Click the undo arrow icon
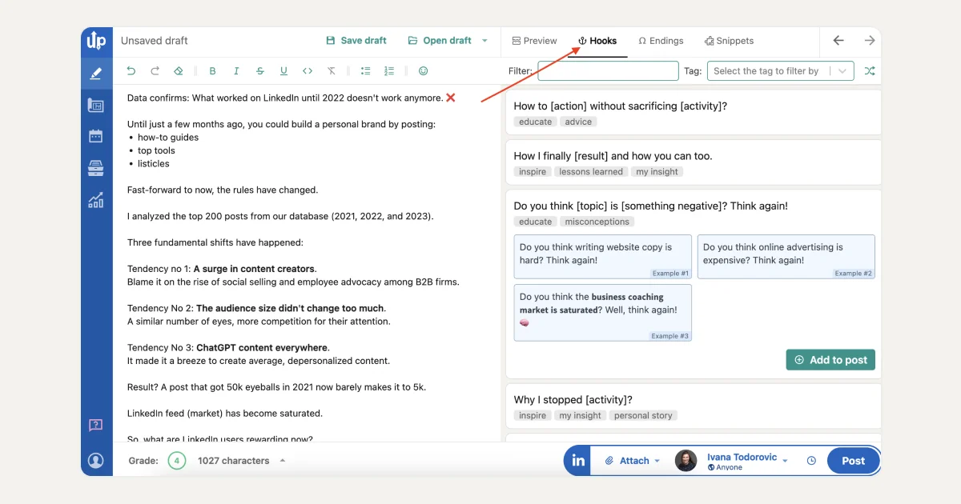961x504 pixels. [x=131, y=70]
